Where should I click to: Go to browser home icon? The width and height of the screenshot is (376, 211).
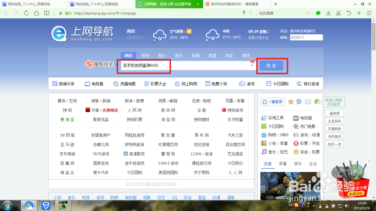[36, 13]
